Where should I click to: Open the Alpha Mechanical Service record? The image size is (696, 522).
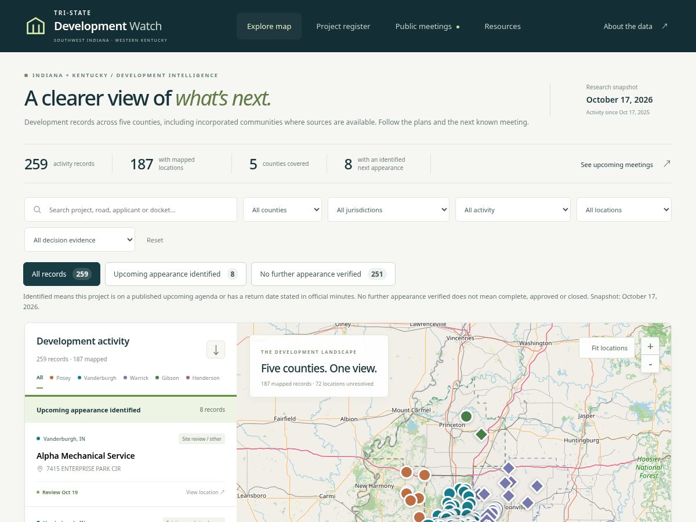85,456
